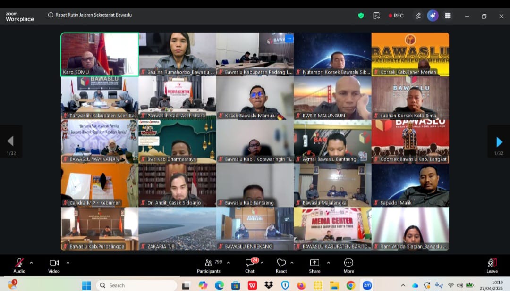Select the Bawaslu Majalengka tile
Image resolution: width=510 pixels, height=291 pixels.
(x=332, y=185)
